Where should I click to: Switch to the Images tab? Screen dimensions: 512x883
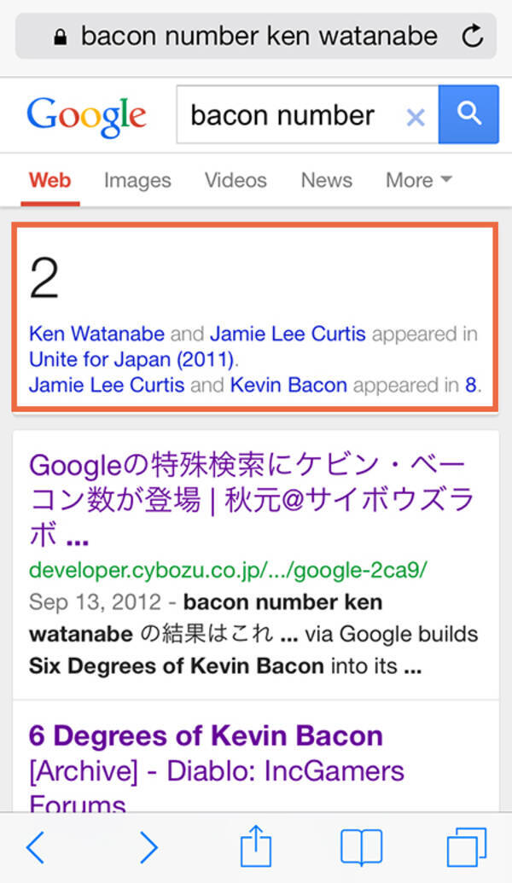point(137,180)
